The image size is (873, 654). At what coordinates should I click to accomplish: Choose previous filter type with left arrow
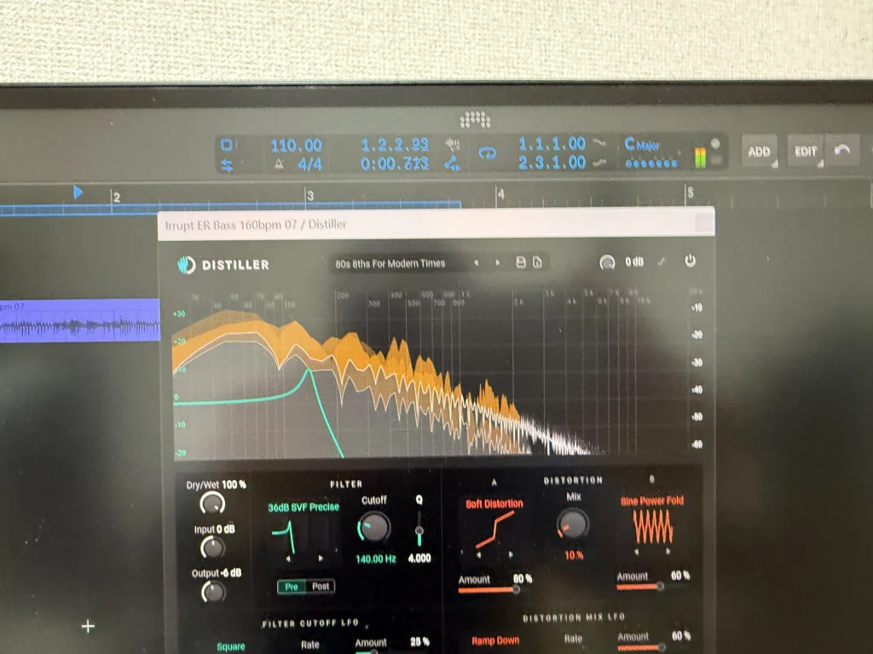point(288,559)
